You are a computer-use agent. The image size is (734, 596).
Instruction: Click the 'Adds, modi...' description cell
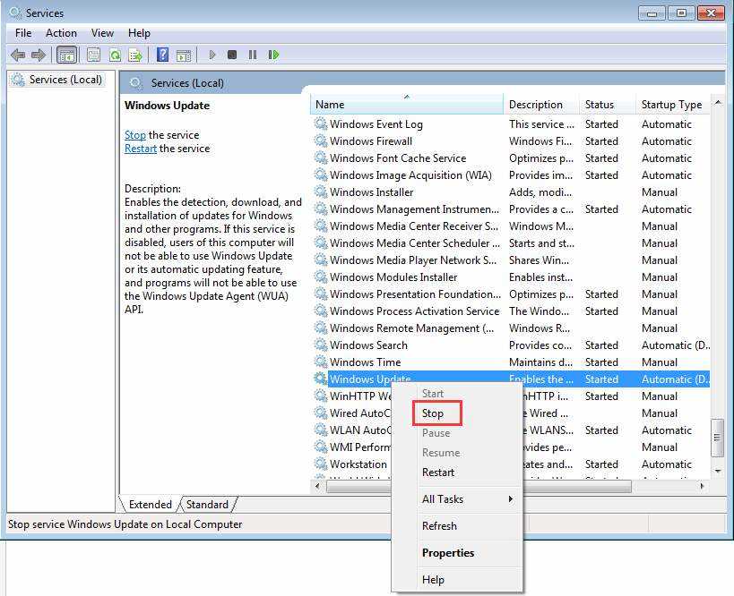pyautogui.click(x=540, y=192)
